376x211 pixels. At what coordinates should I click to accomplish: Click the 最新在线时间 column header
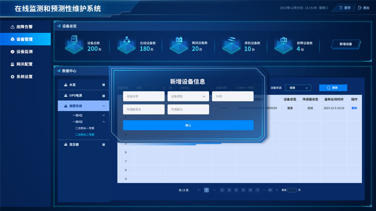tap(334, 99)
